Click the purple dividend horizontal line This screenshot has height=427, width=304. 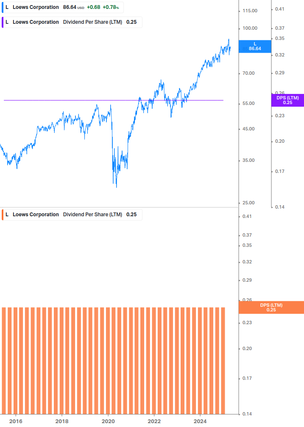click(x=114, y=101)
